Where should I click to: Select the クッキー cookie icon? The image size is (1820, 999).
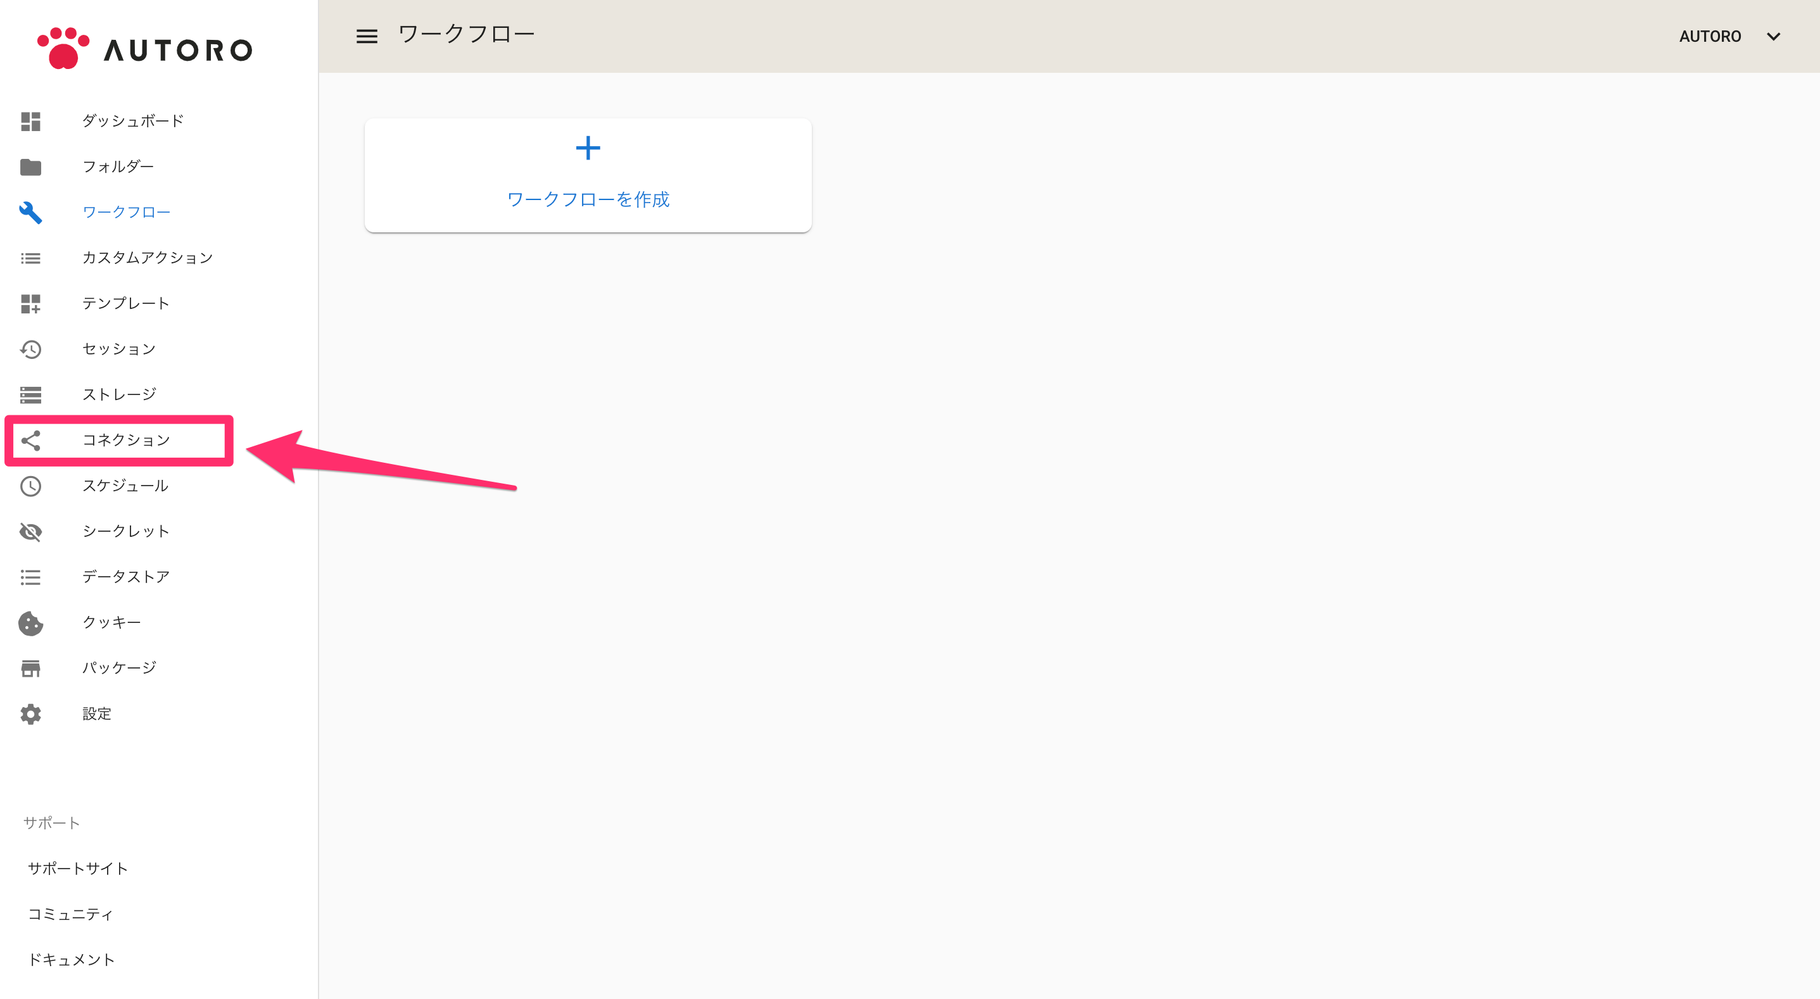[30, 622]
